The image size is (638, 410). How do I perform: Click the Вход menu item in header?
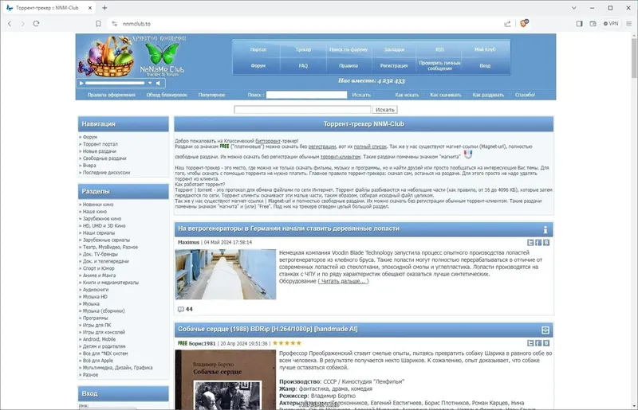pyautogui.click(x=485, y=65)
